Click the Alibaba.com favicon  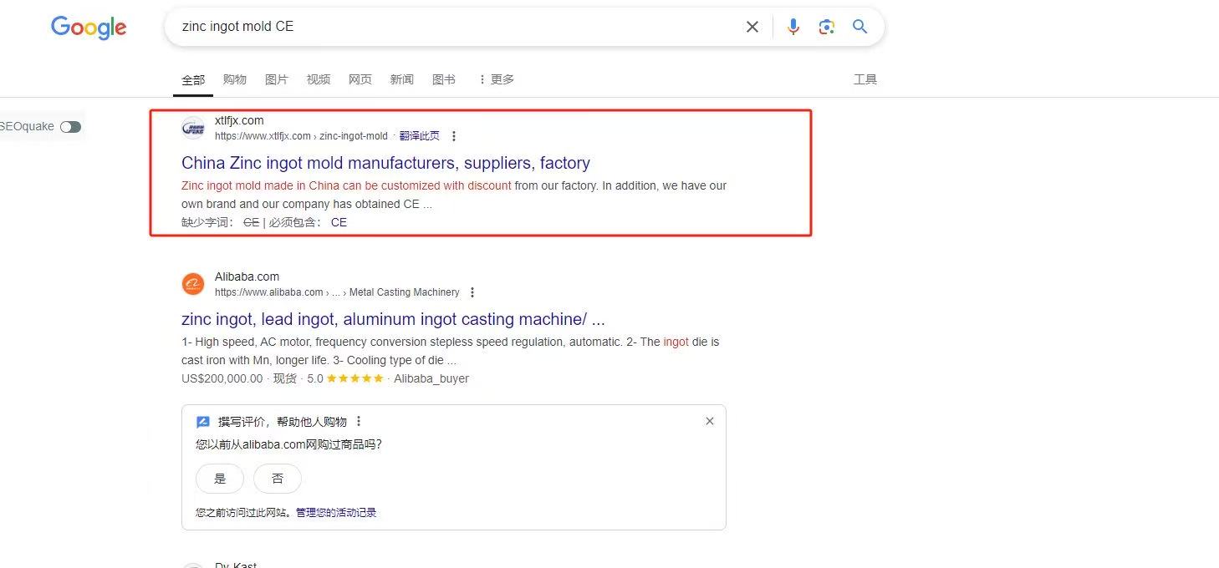pos(193,284)
